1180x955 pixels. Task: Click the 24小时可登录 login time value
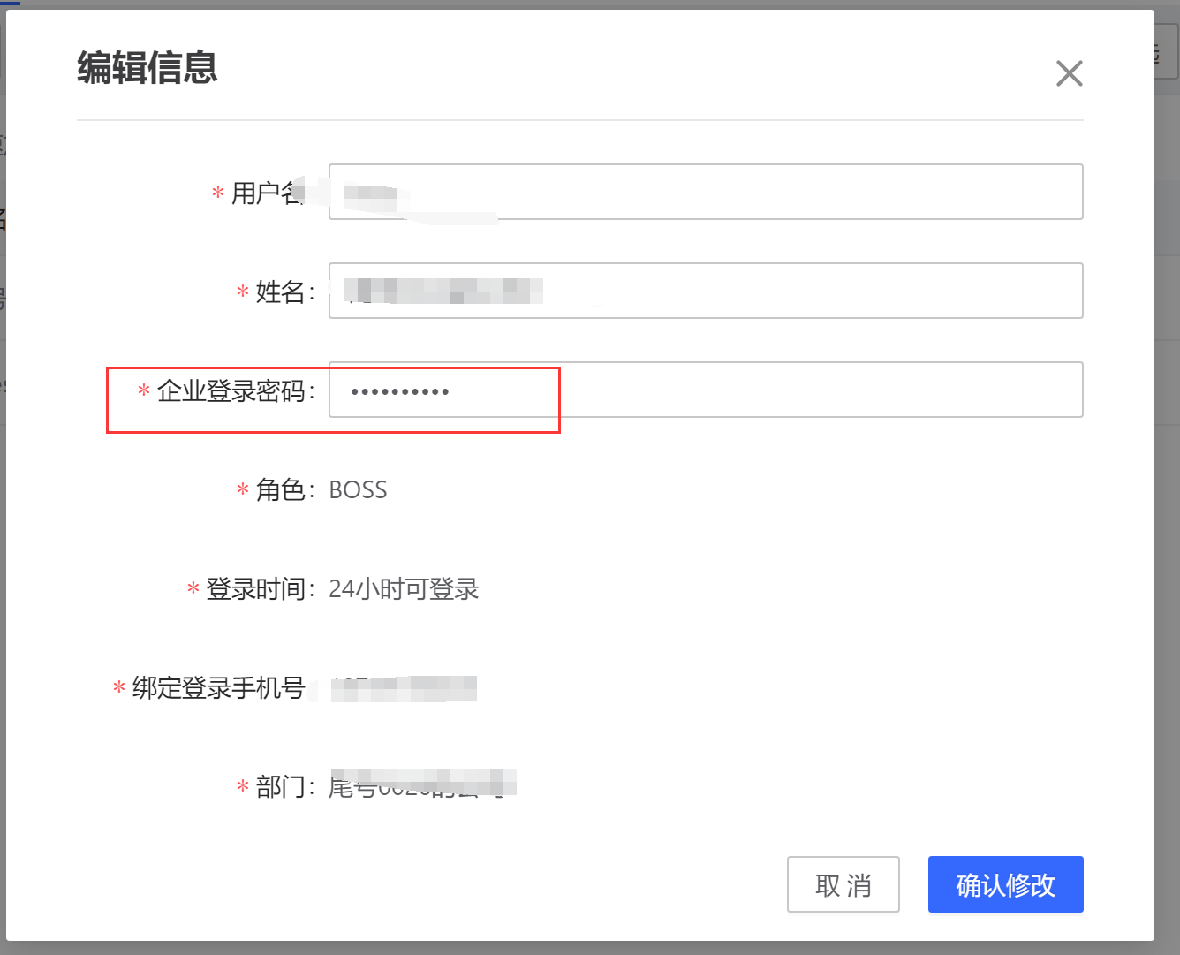click(x=403, y=589)
